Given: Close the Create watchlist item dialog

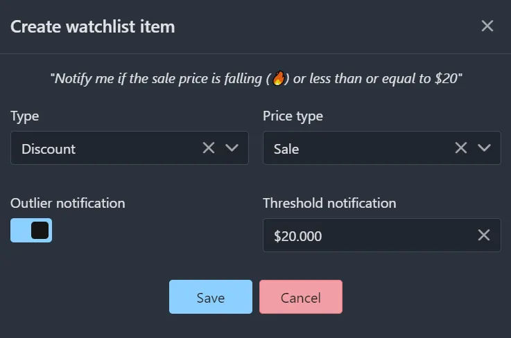Looking at the screenshot, I should (x=487, y=26).
